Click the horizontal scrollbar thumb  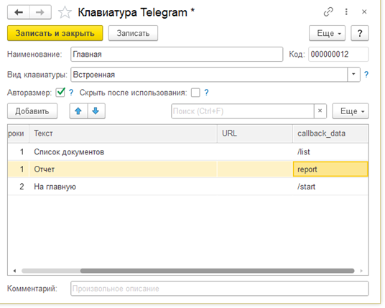(x=218, y=271)
